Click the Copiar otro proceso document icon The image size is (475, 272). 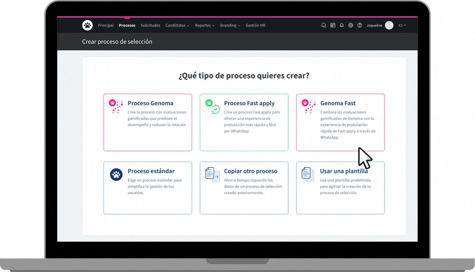[212, 174]
